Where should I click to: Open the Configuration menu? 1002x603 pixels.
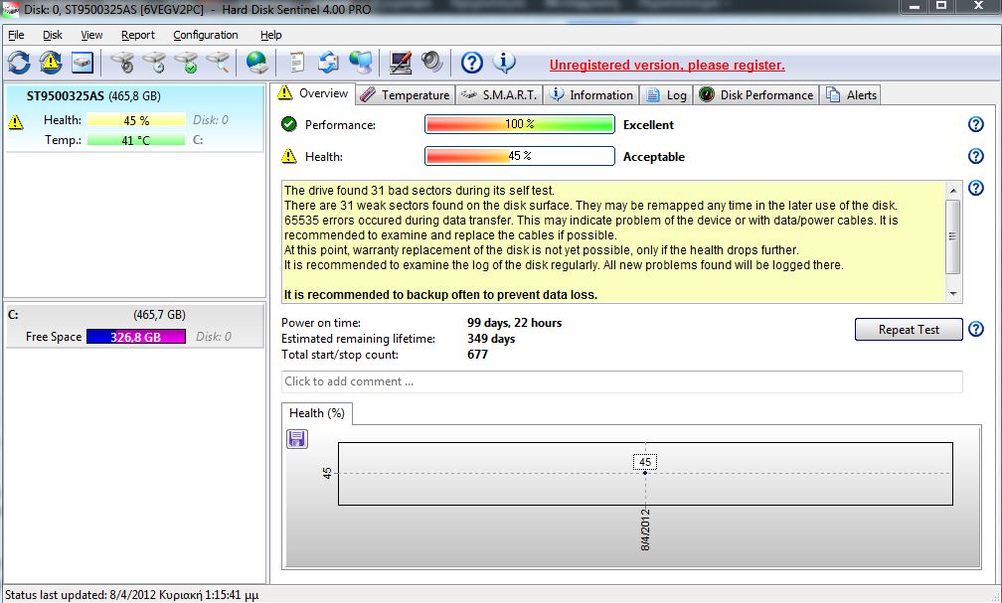point(205,35)
